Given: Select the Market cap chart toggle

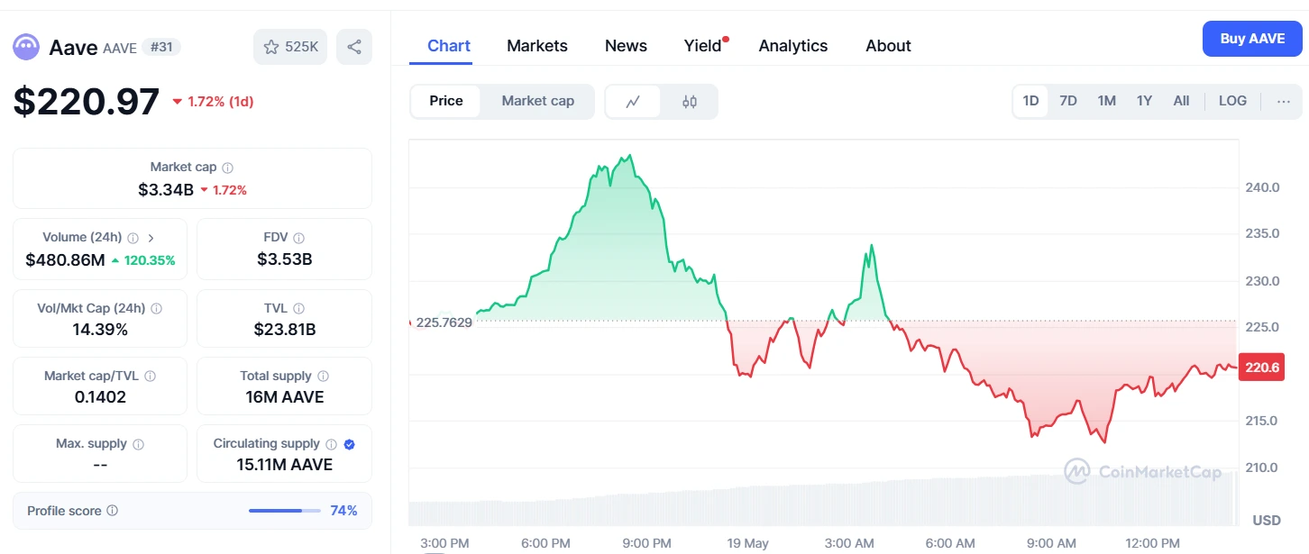Looking at the screenshot, I should (x=538, y=101).
